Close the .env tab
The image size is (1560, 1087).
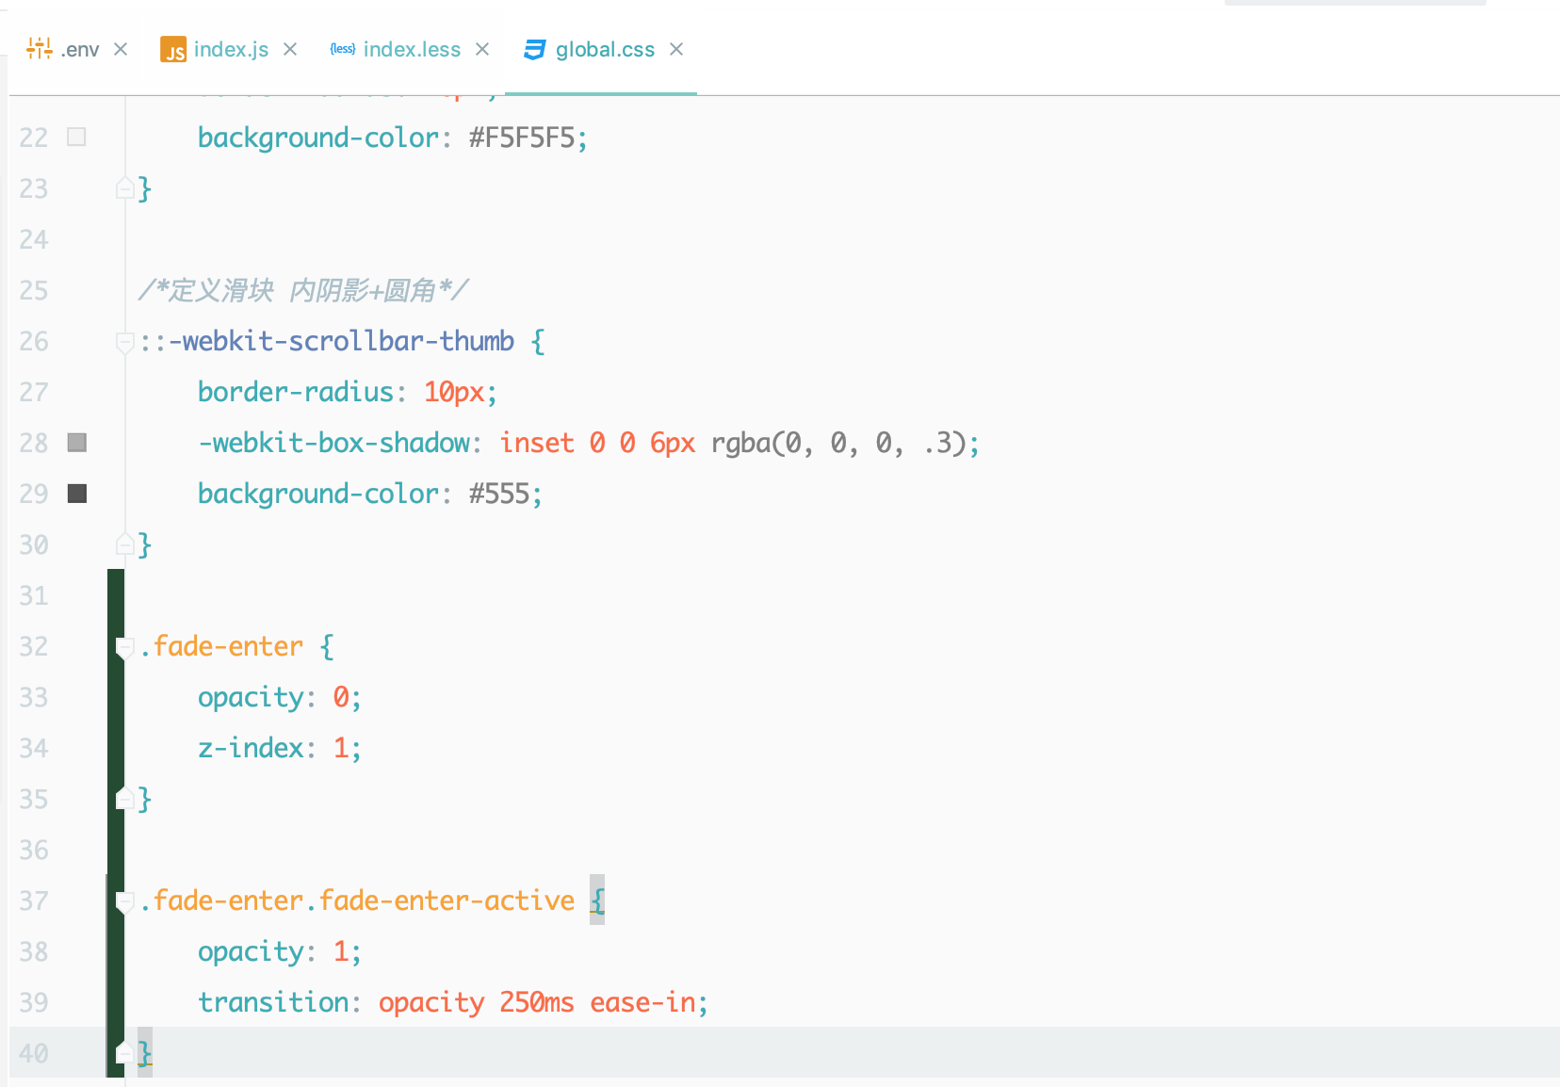[121, 49]
